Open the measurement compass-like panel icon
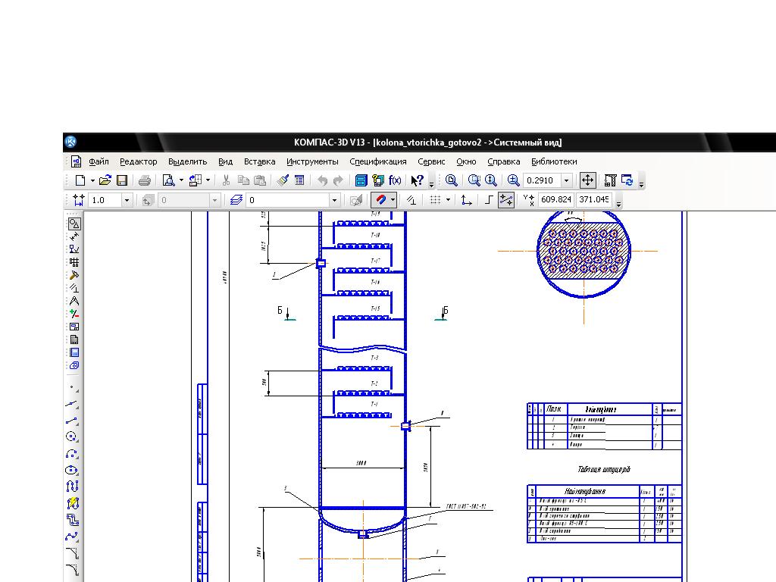776x582 pixels. point(74,301)
